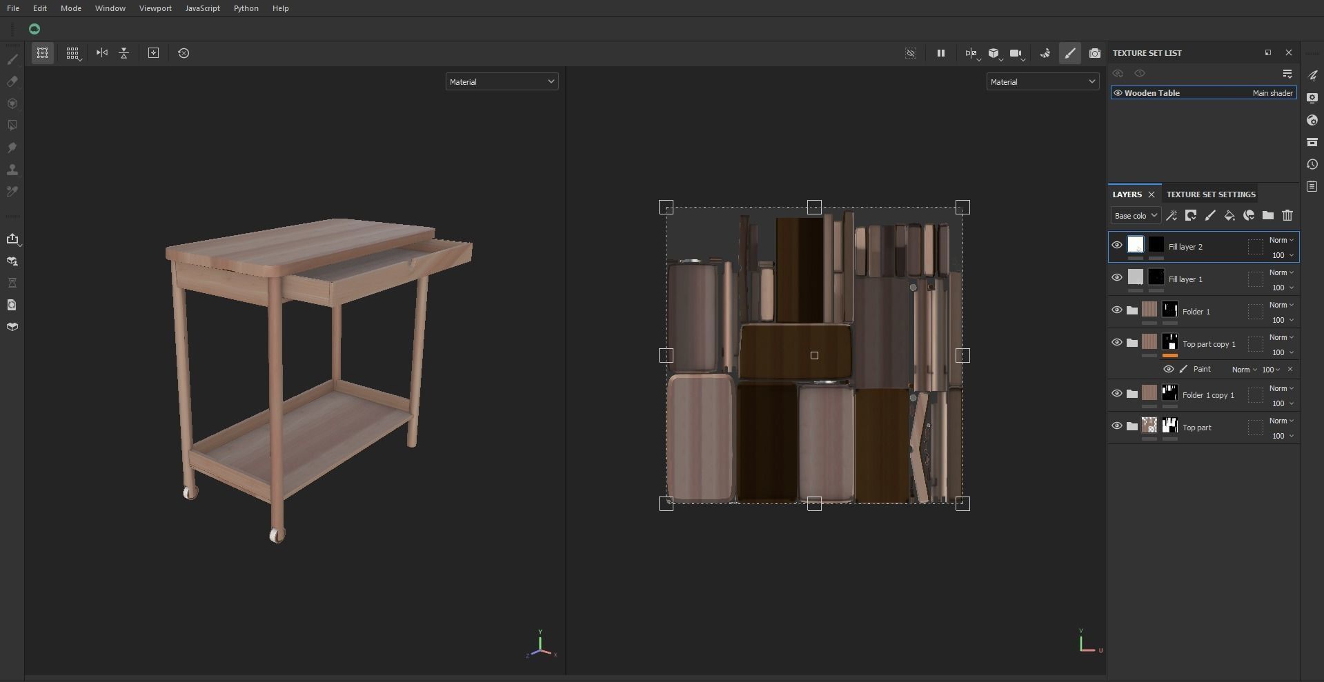Click the center transform square icon

tap(154, 53)
